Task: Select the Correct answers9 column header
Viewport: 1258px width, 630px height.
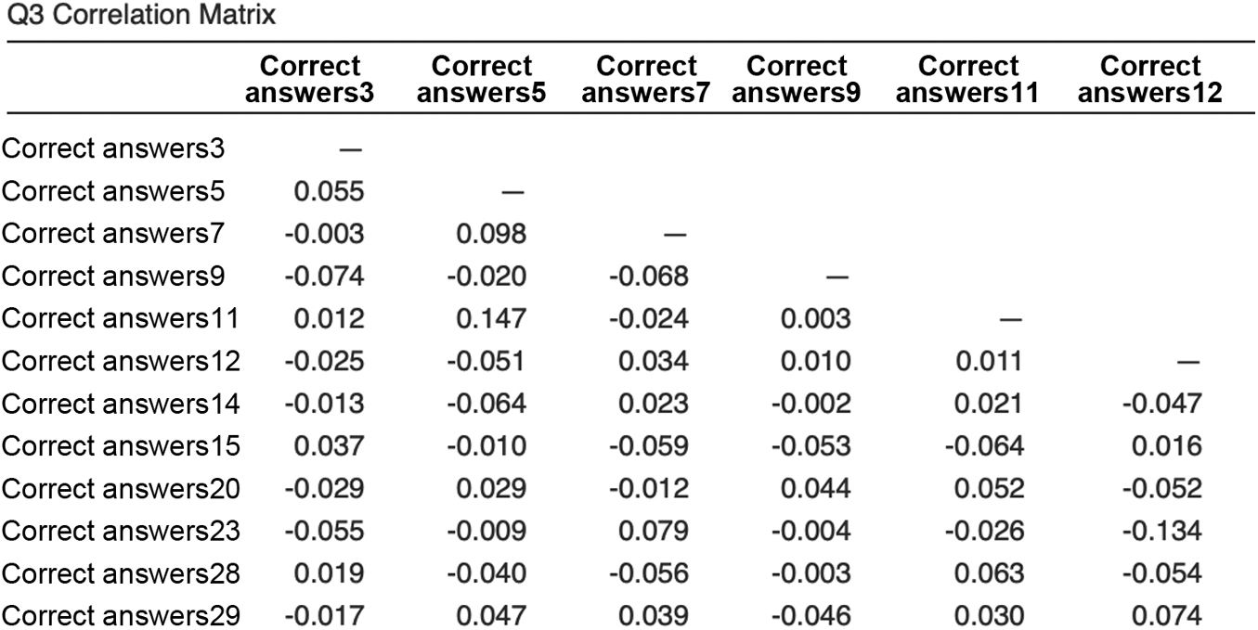Action: click(x=797, y=80)
